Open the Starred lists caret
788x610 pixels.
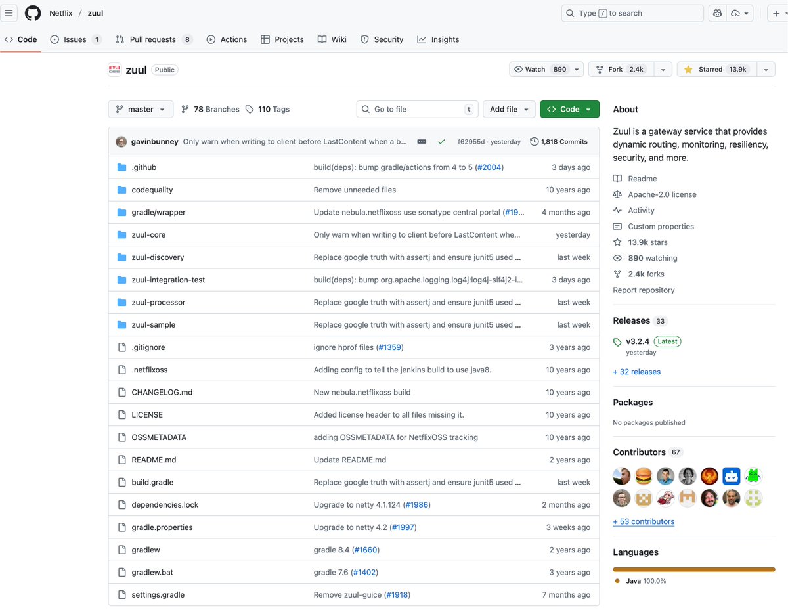pyautogui.click(x=766, y=70)
